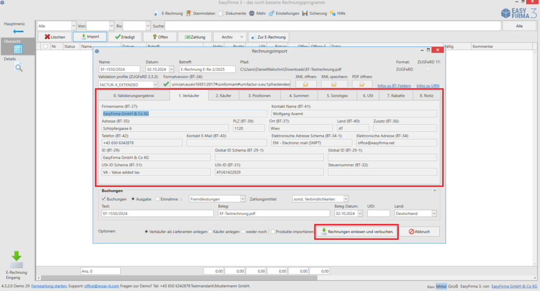
Task: Mark invoice as Erledigt
Action: (125, 37)
